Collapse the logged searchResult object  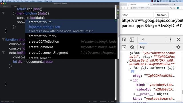coord(128,62)
